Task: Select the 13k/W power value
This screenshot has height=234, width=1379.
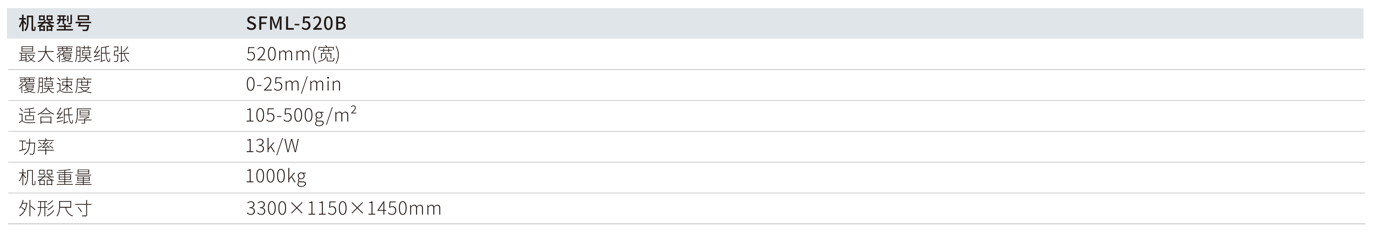Action: click(272, 147)
